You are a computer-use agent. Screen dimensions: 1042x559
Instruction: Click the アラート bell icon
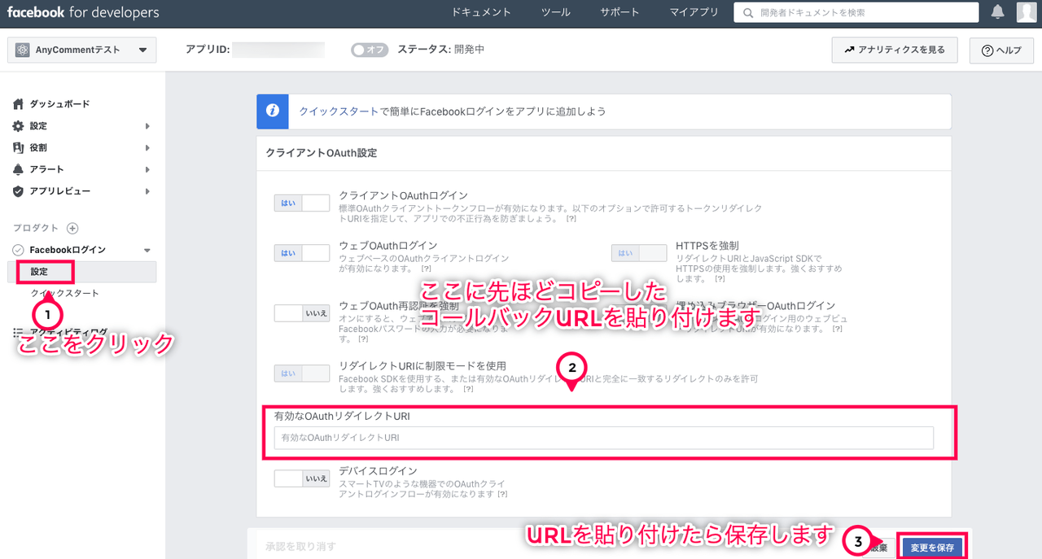[x=19, y=169]
